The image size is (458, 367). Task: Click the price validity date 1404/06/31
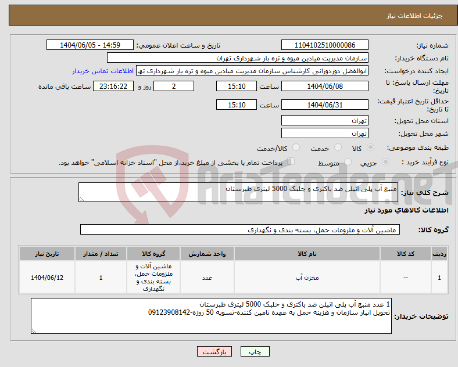324,105
